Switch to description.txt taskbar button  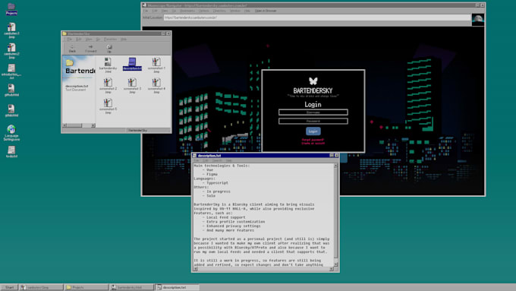click(x=177, y=287)
